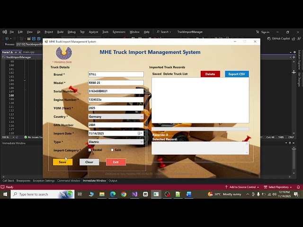
Task: Click the Visual Studio taskbar icon
Action: (x=134, y=194)
